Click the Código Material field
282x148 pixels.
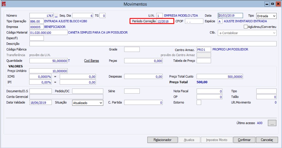[x=49, y=33]
